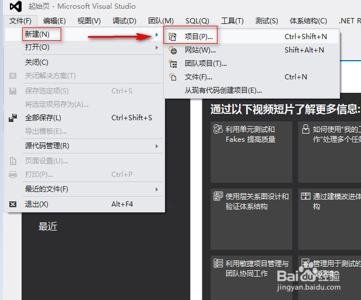Expand the 源代码管理(R) submenu arrow

[157, 146]
